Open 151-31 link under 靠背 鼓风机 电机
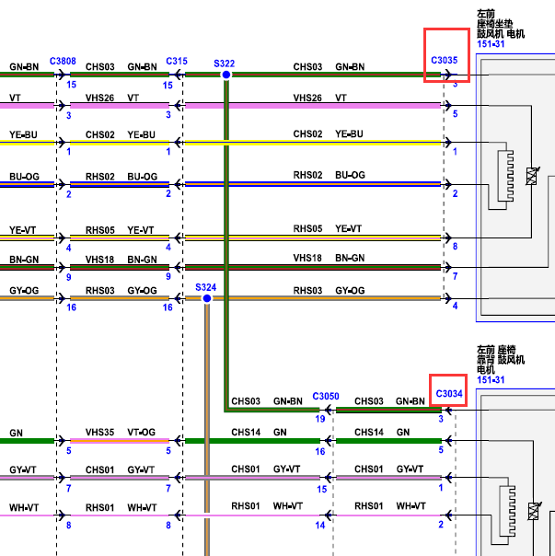555x556 pixels. (491, 380)
